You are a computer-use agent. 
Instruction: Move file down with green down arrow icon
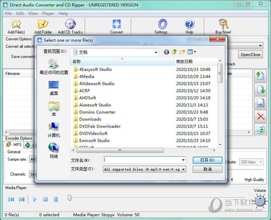(x=260, y=89)
